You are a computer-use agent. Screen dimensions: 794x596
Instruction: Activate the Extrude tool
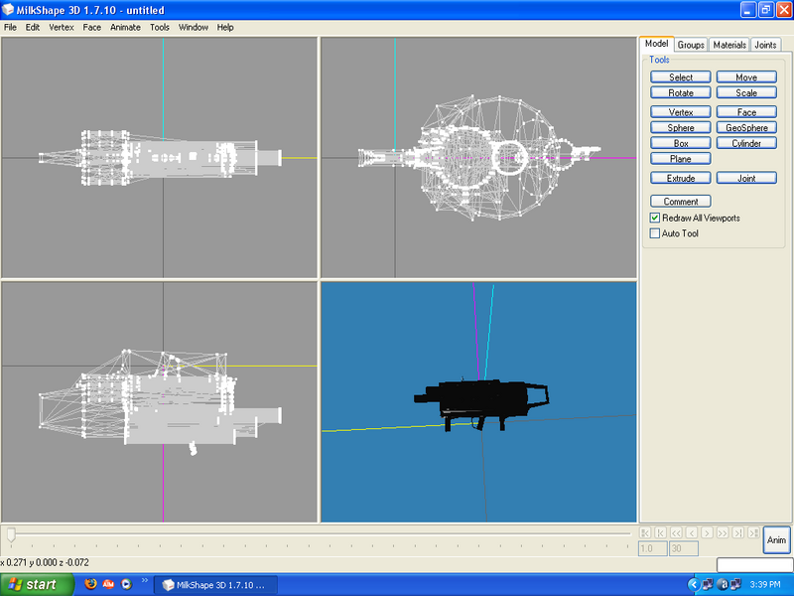pyautogui.click(x=681, y=178)
